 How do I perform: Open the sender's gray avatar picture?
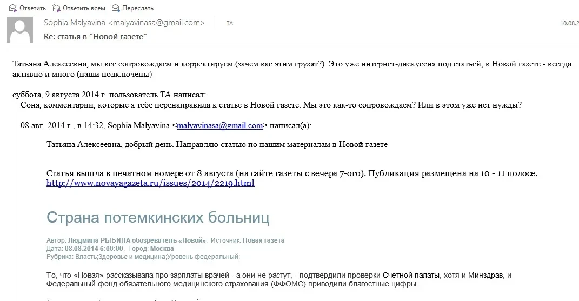(x=22, y=30)
